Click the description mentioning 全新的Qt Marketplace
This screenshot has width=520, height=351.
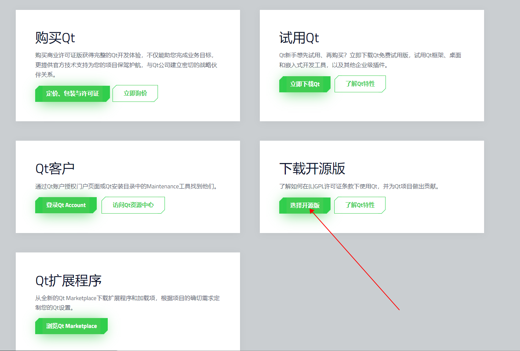[128, 303]
